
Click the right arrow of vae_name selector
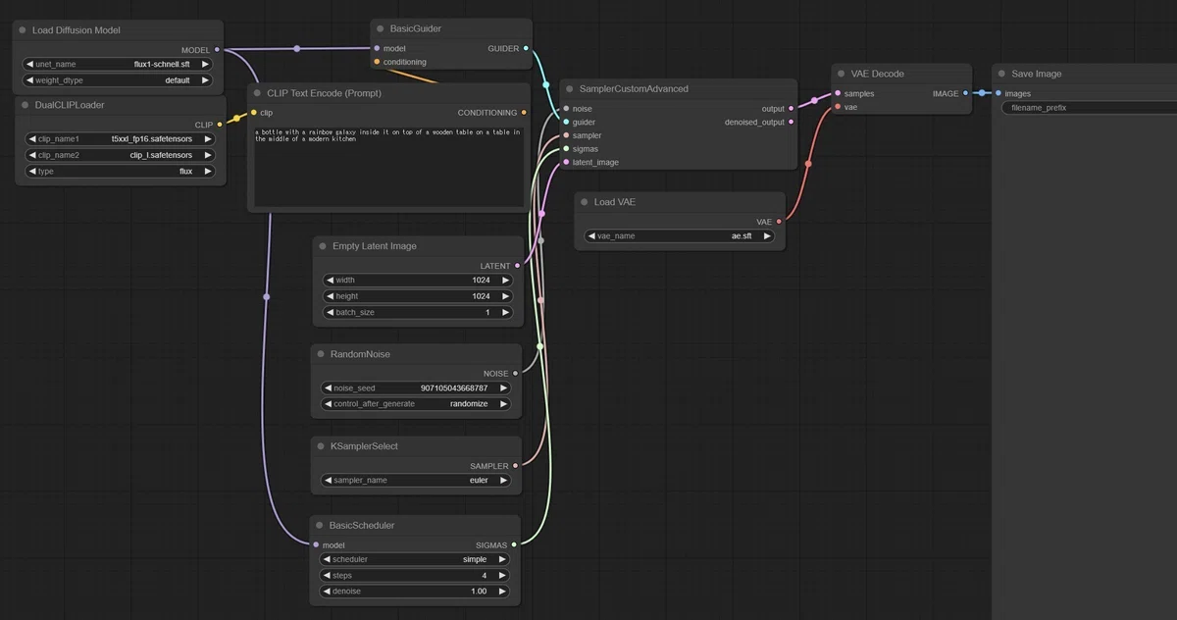(767, 236)
